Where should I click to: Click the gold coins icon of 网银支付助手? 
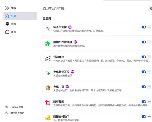click(x=48, y=118)
